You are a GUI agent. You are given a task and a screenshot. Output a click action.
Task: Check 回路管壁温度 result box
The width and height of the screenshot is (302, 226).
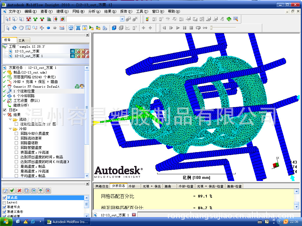[x=17, y=148]
